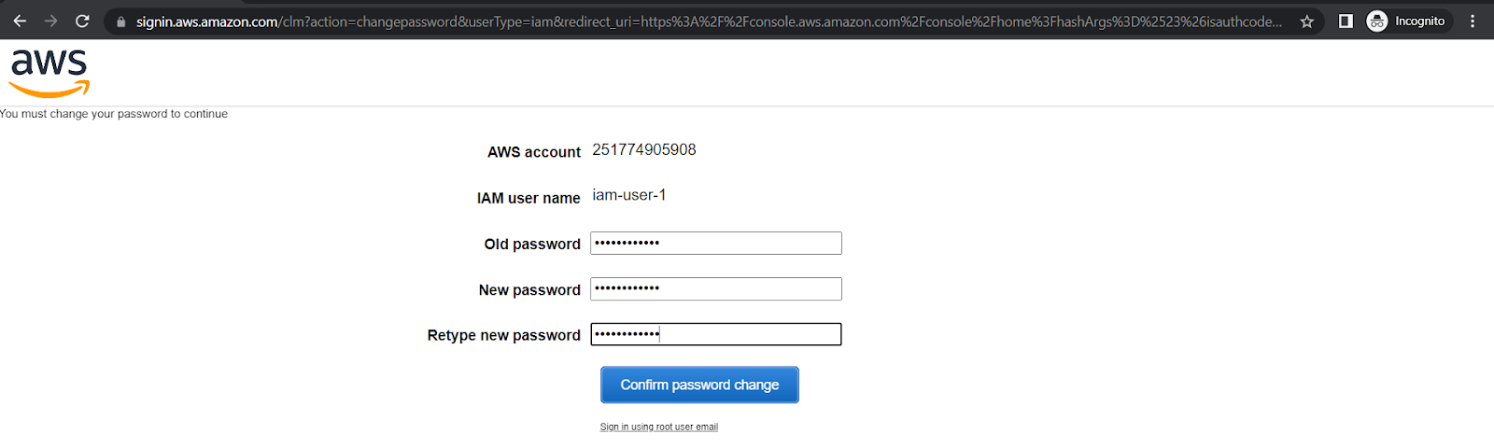Image resolution: width=1494 pixels, height=448 pixels.
Task: Click the Old password label
Action: [x=532, y=244]
